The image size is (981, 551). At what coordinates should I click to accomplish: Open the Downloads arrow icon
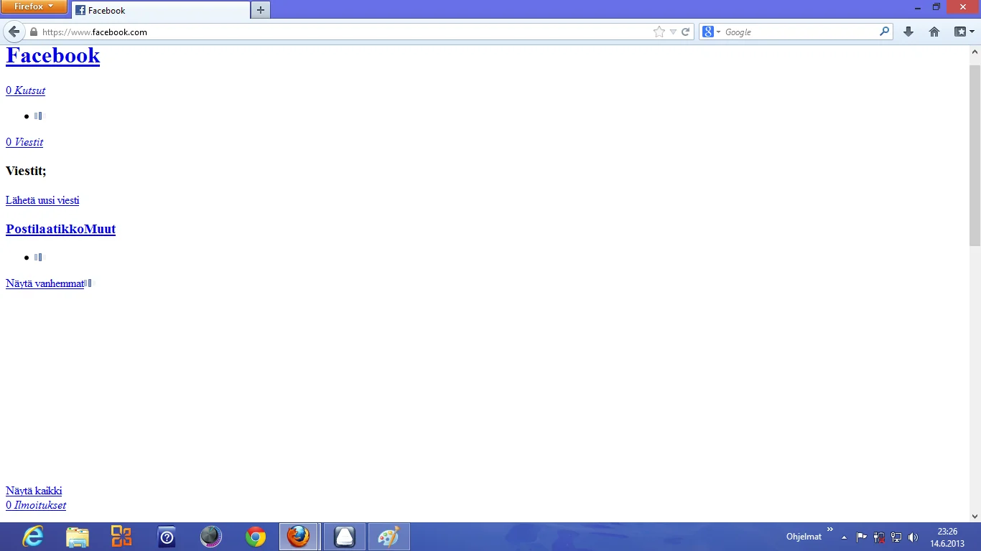(x=908, y=32)
